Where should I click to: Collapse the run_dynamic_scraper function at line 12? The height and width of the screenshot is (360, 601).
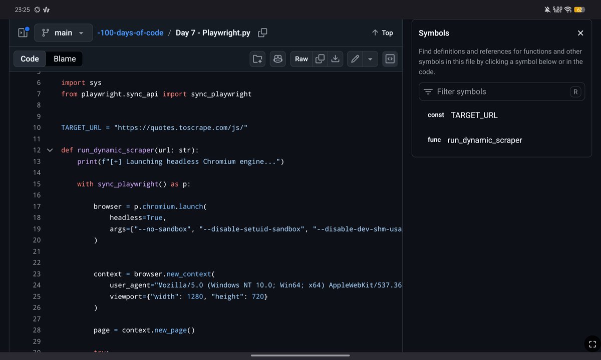(x=50, y=150)
